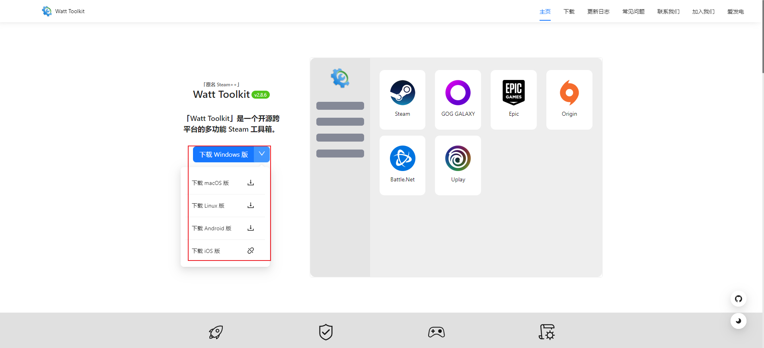Click the Steam platform icon

tap(402, 93)
